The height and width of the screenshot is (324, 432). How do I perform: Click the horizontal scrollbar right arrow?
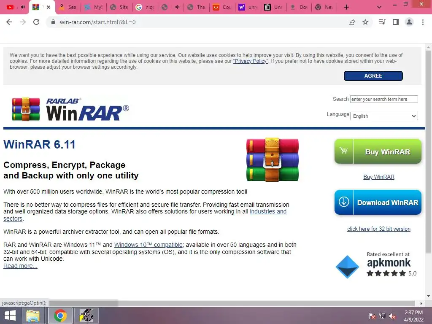pos(421,303)
